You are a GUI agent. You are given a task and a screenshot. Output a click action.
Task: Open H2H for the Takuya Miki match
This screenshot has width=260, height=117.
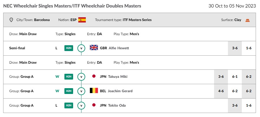69,77
